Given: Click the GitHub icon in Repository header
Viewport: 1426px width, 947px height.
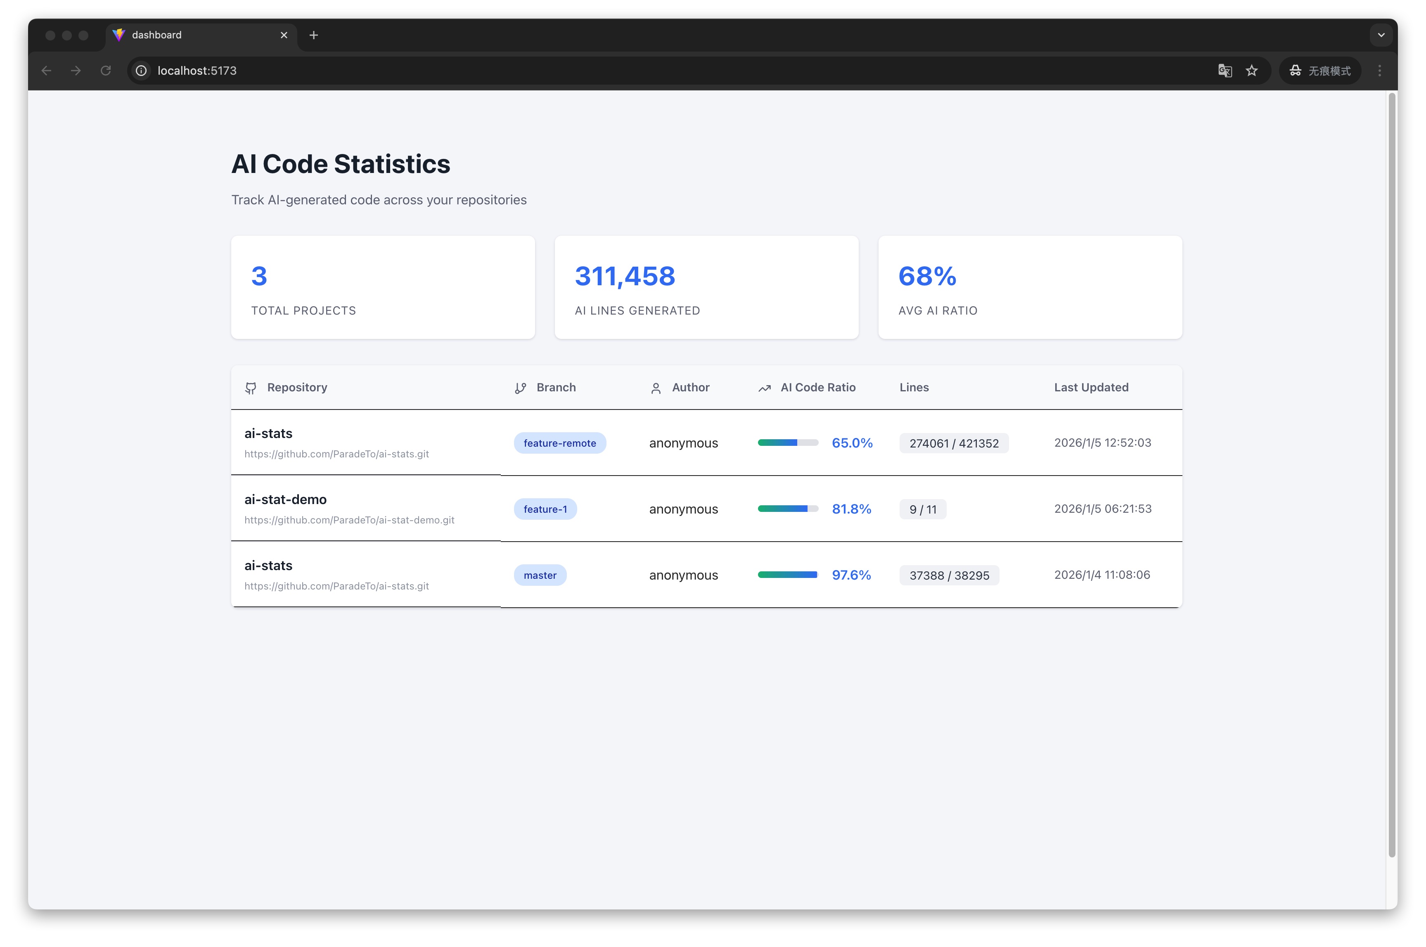Looking at the screenshot, I should tap(251, 388).
